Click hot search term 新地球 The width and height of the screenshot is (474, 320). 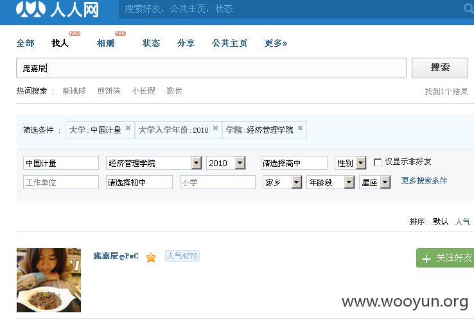[74, 91]
